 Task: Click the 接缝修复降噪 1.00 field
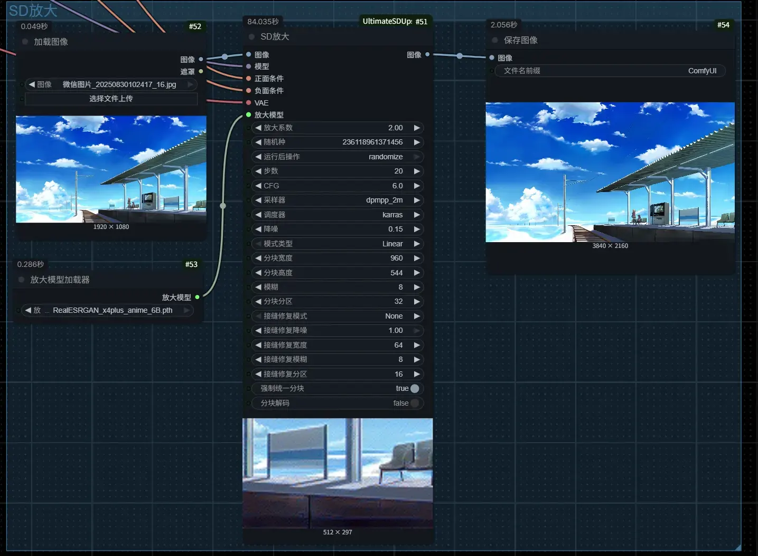338,330
